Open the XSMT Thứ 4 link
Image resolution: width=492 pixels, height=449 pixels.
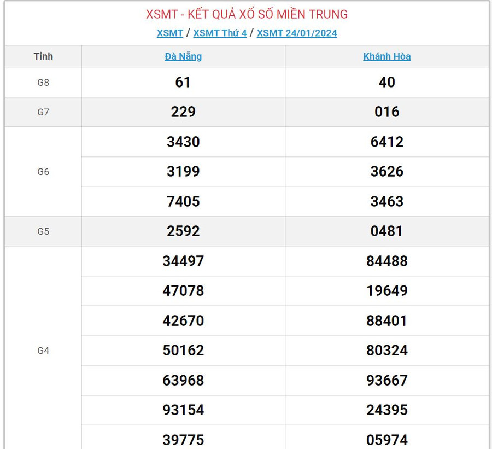click(220, 33)
